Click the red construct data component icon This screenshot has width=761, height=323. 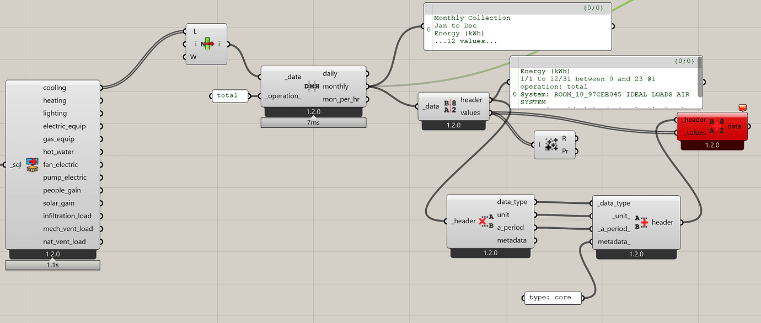(717, 126)
